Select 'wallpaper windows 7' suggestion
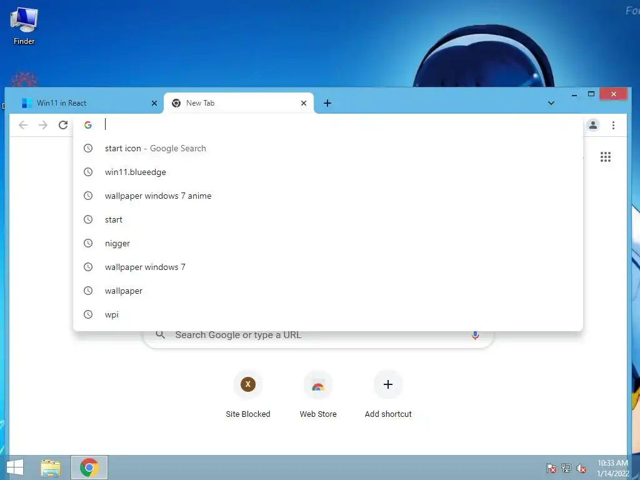 coord(327,267)
